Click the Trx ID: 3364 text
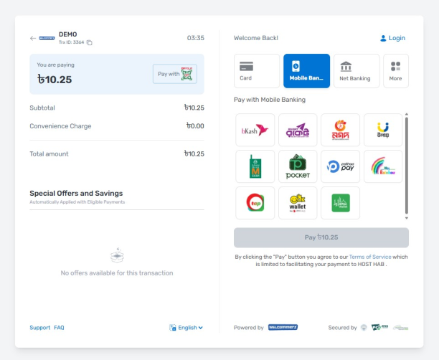Image resolution: width=439 pixels, height=360 pixels. coord(72,42)
